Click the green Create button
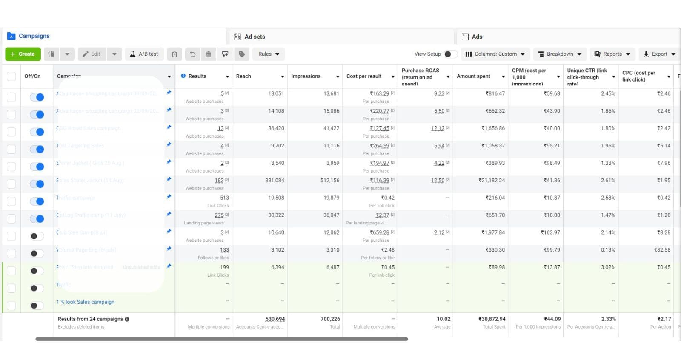Viewport: 681px width, 354px height. pyautogui.click(x=23, y=54)
